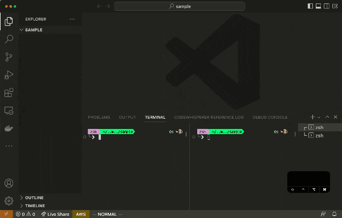Open the Search view
342x218 pixels.
coord(9,39)
